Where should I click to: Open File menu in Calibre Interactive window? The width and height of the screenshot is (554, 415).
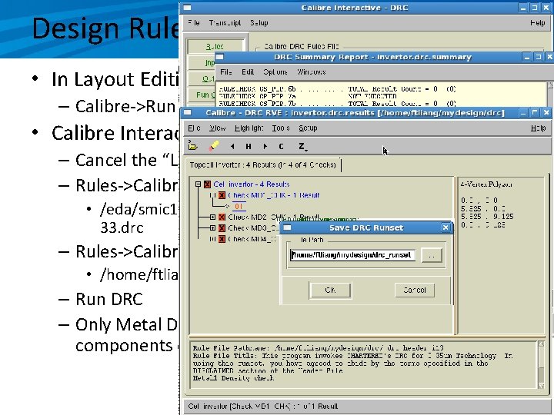[194, 23]
